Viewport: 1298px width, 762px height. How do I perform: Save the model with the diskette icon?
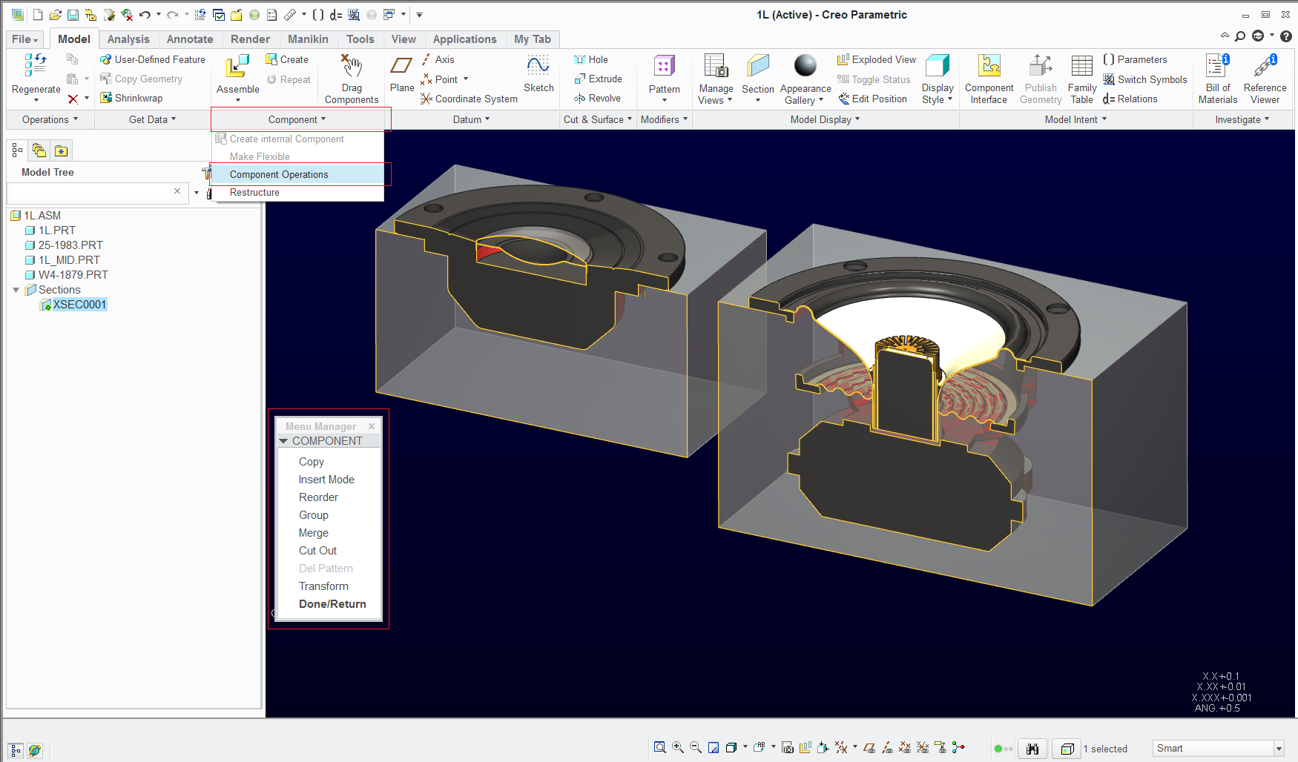73,15
